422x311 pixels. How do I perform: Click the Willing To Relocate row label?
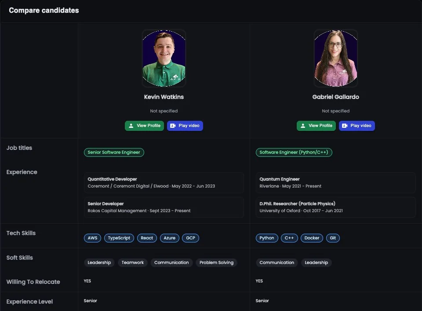33,282
